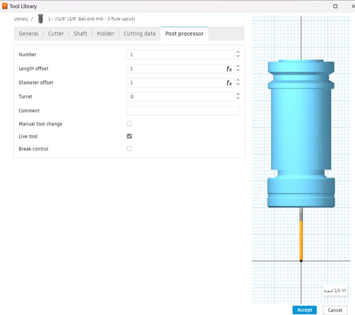Click the Fusion app icon in title bar
355x315 pixels.
pos(5,6)
